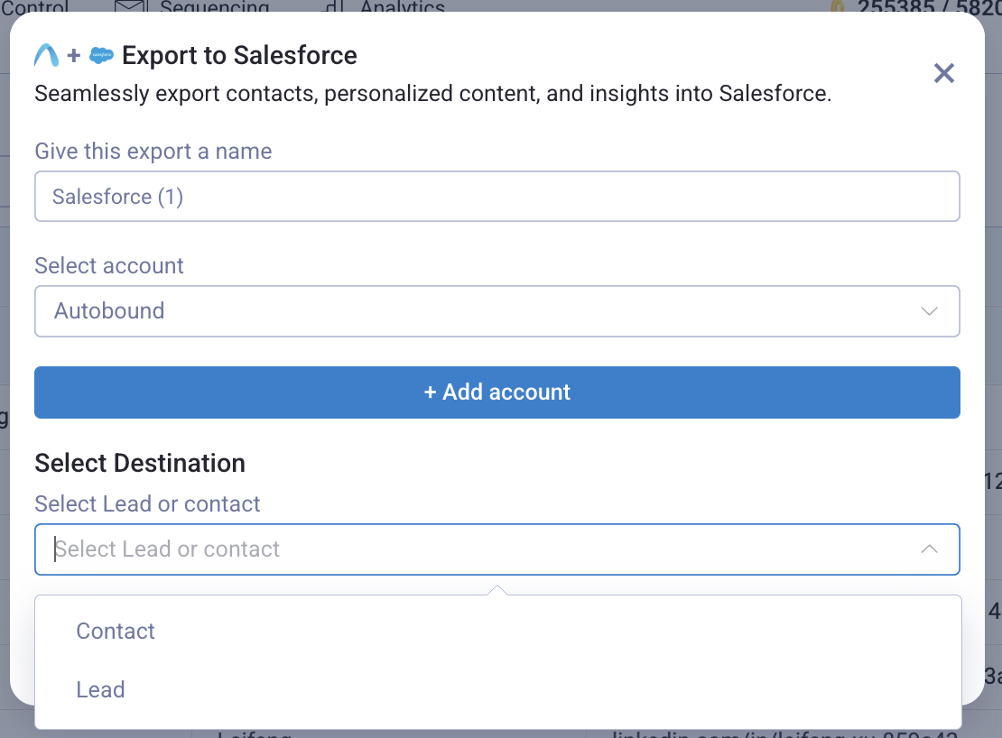Click the + Add account button
This screenshot has width=1002, height=738.
497,392
